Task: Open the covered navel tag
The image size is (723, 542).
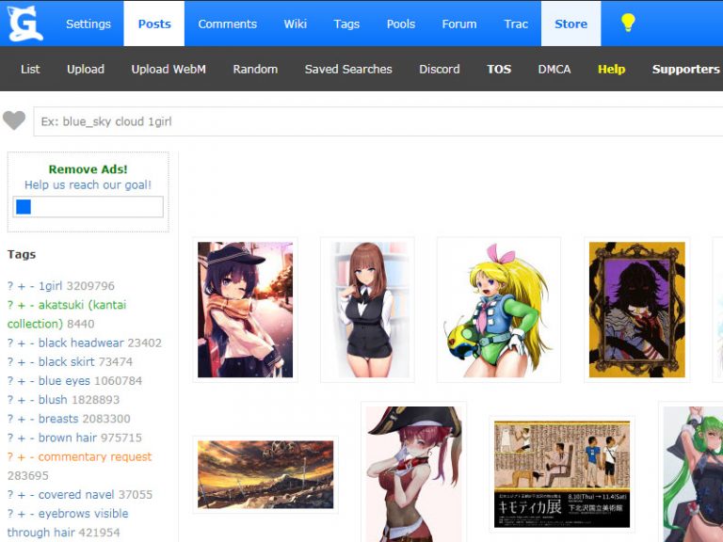Action: (x=76, y=495)
